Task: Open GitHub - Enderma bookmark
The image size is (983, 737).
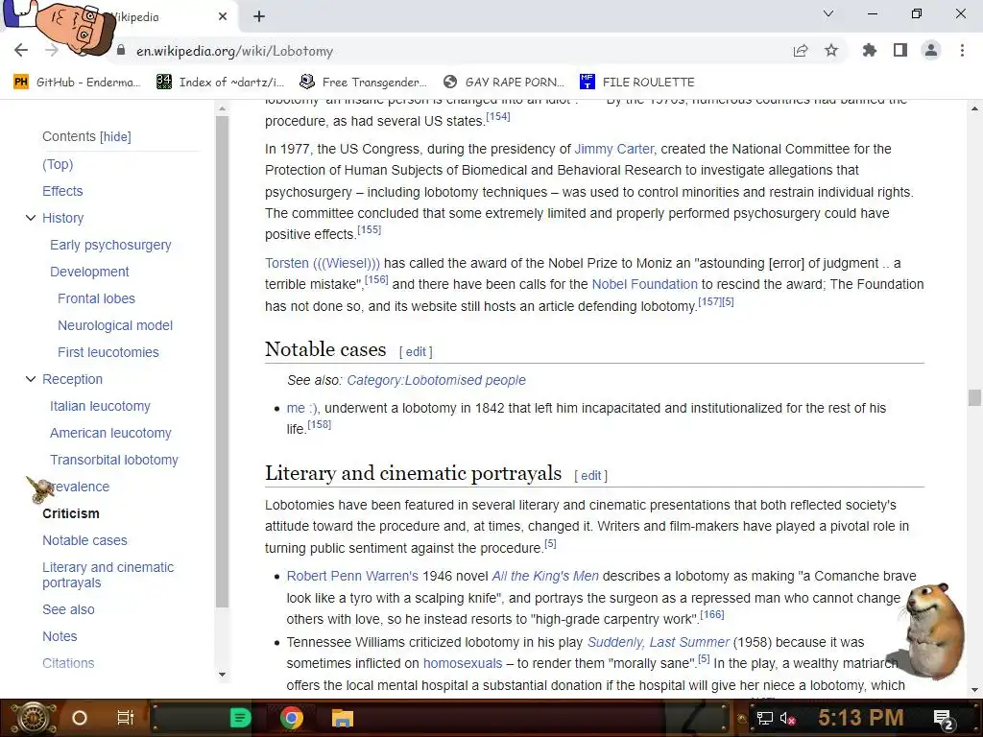Action: click(x=77, y=83)
